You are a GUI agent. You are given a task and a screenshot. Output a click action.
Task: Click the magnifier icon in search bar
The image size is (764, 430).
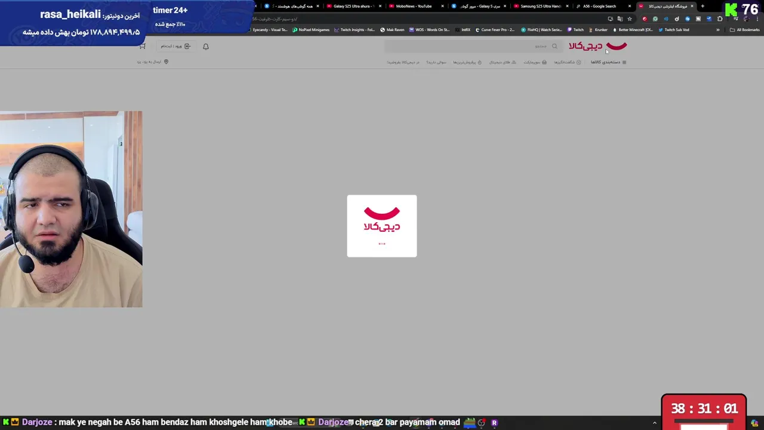click(x=554, y=46)
